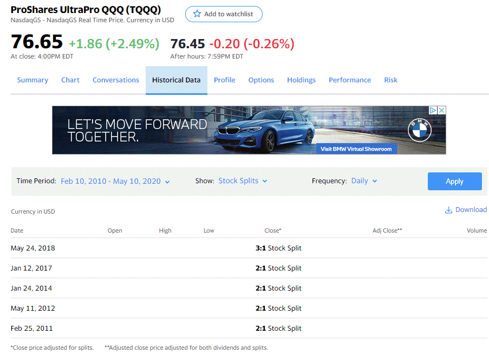The image size is (489, 360).
Task: Select the Jan 12, 2017 date cell
Action: pos(31,268)
